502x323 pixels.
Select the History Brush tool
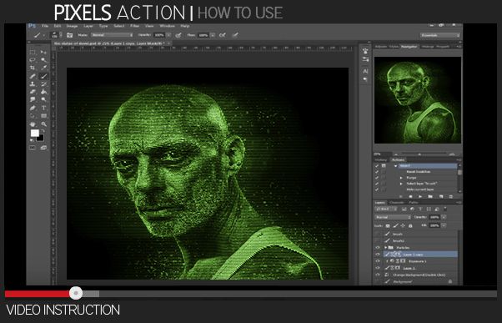[x=43, y=84]
